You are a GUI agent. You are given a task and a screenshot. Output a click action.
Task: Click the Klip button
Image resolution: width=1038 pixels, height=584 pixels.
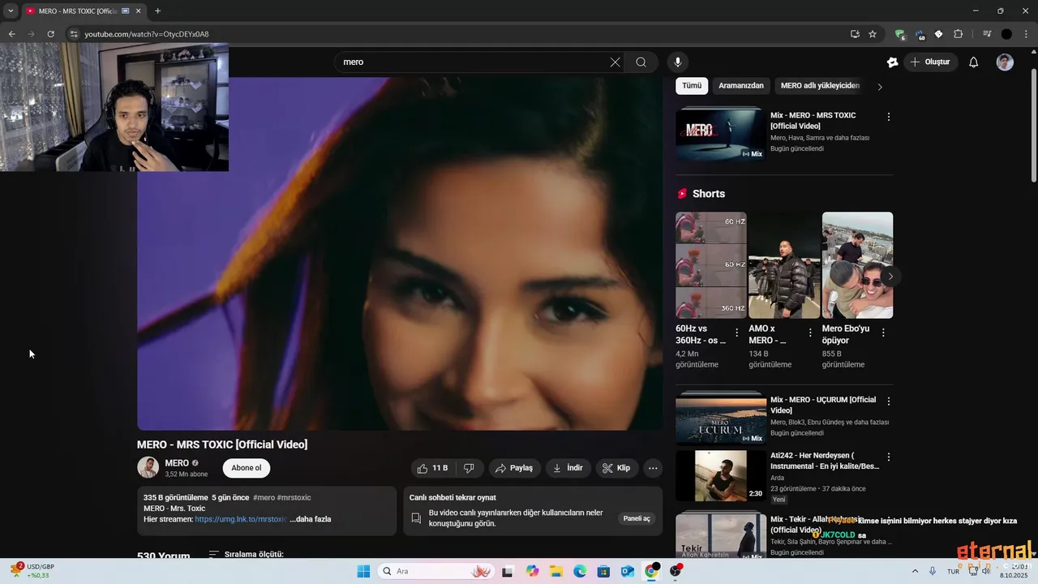[x=616, y=468]
